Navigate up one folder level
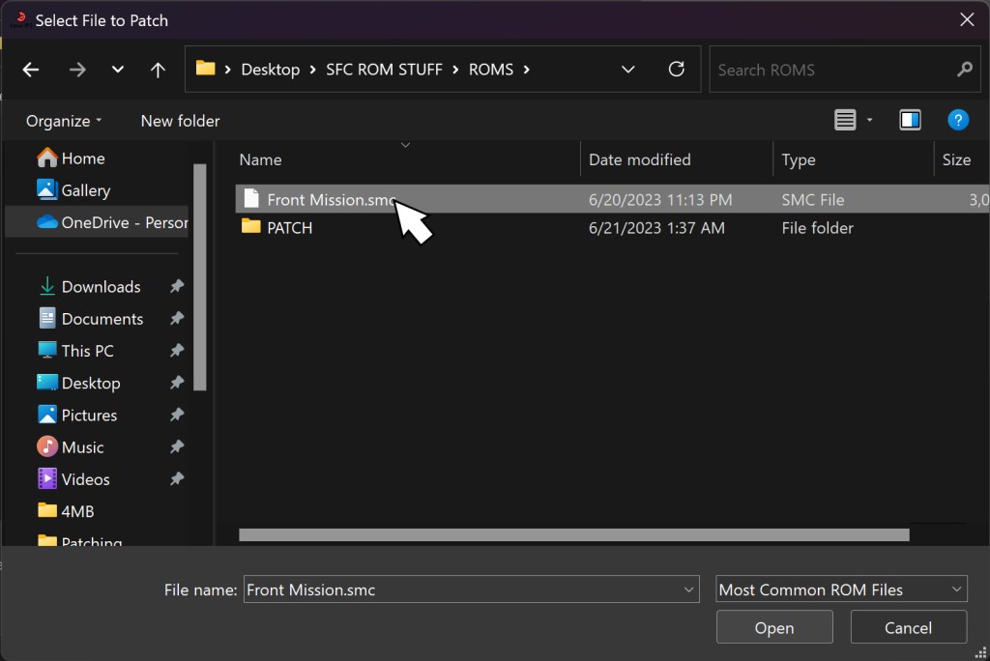This screenshot has width=990, height=661. (x=159, y=70)
